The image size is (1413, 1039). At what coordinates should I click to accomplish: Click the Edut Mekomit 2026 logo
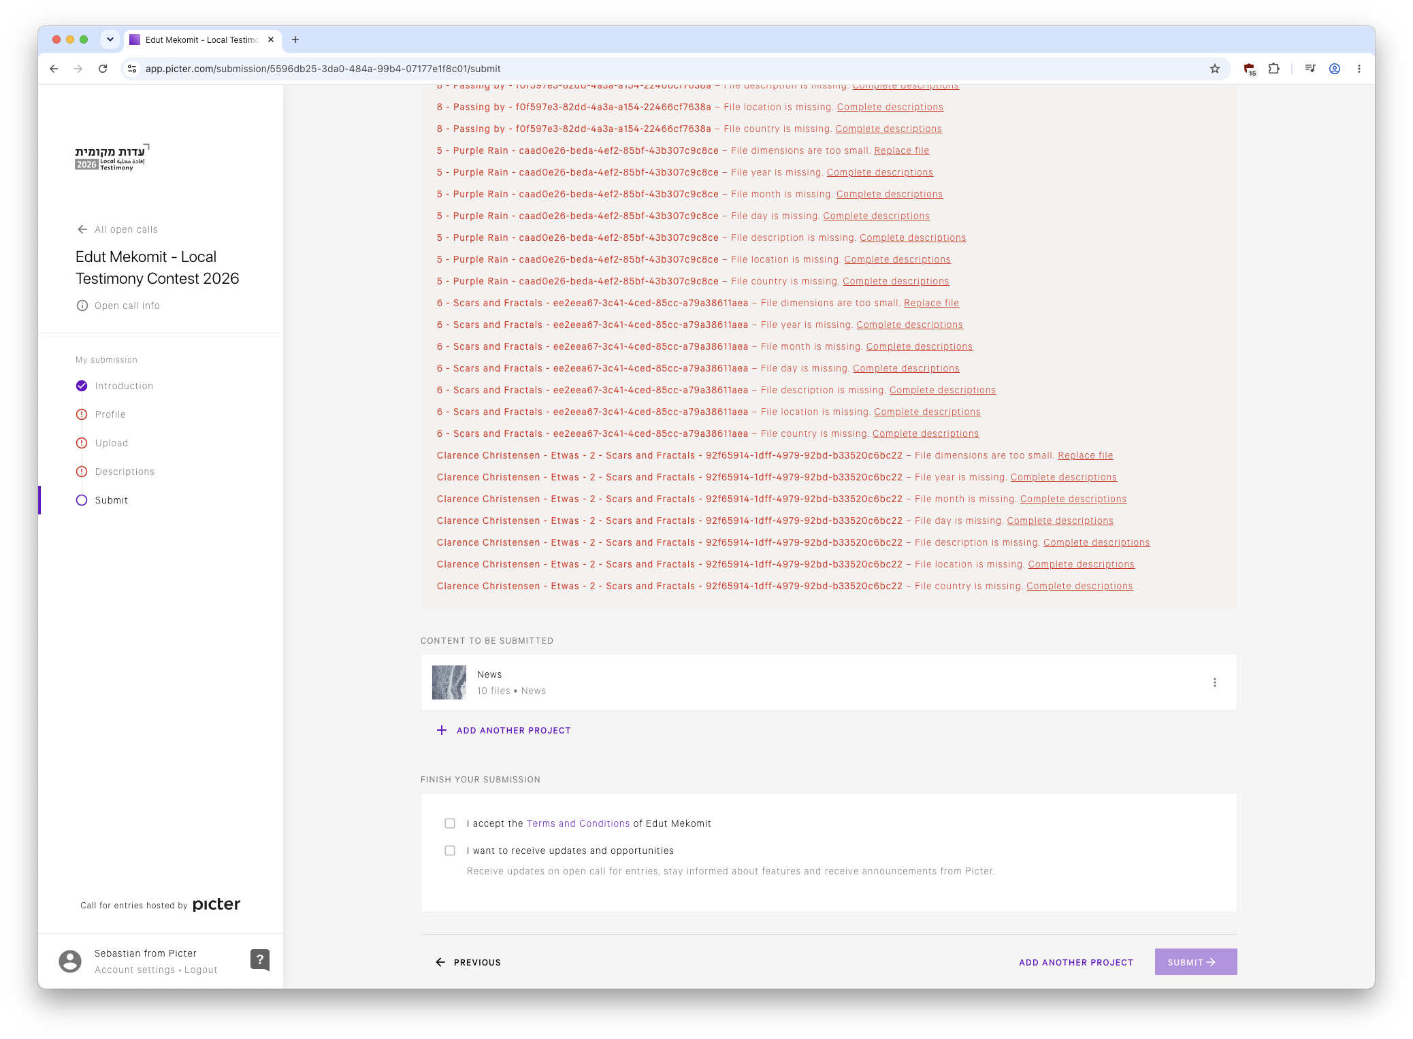tap(112, 157)
